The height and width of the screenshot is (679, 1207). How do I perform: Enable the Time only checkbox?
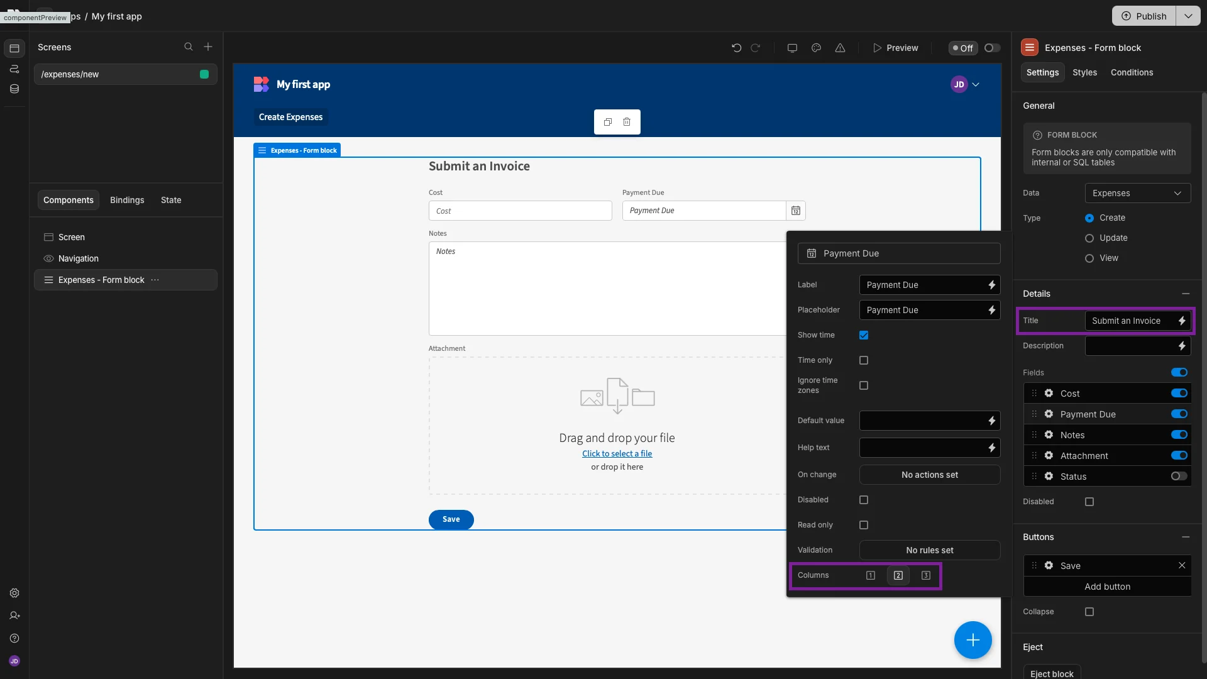[864, 360]
